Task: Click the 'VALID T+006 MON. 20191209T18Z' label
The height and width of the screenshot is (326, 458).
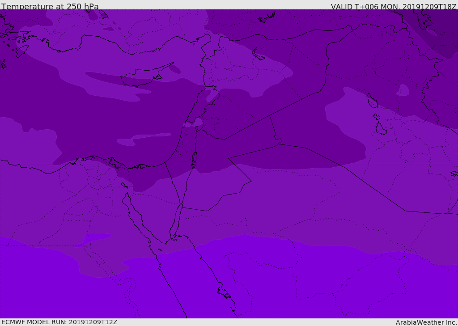Action: pos(394,7)
